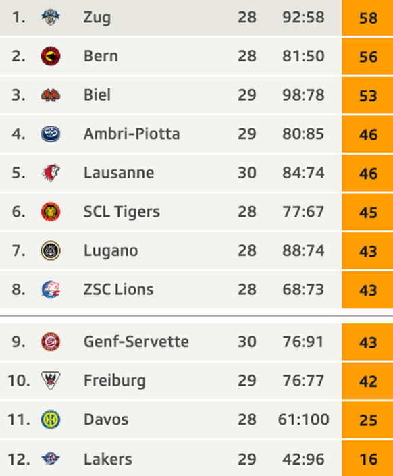Click Zug's orange 58 points cell
Screen dimensions: 393x476
(x=367, y=18)
